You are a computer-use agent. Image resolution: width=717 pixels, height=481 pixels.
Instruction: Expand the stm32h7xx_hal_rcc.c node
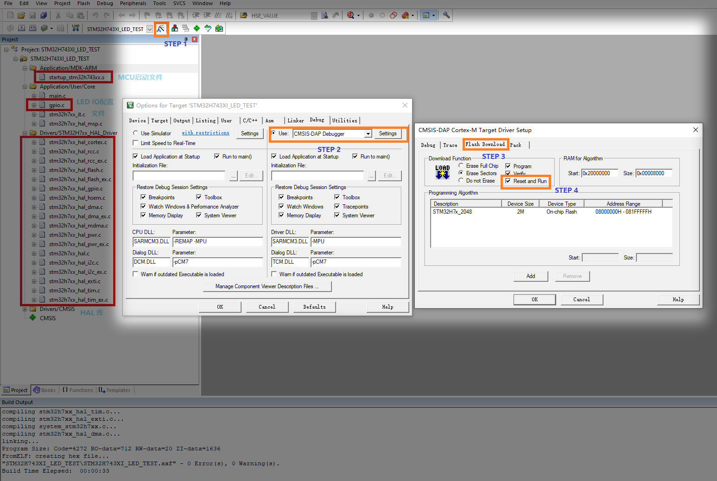coord(34,152)
